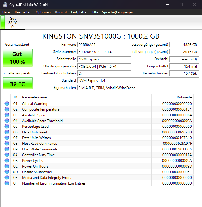
Task: Click raw value 000000062EC97F
Action: [177, 144]
